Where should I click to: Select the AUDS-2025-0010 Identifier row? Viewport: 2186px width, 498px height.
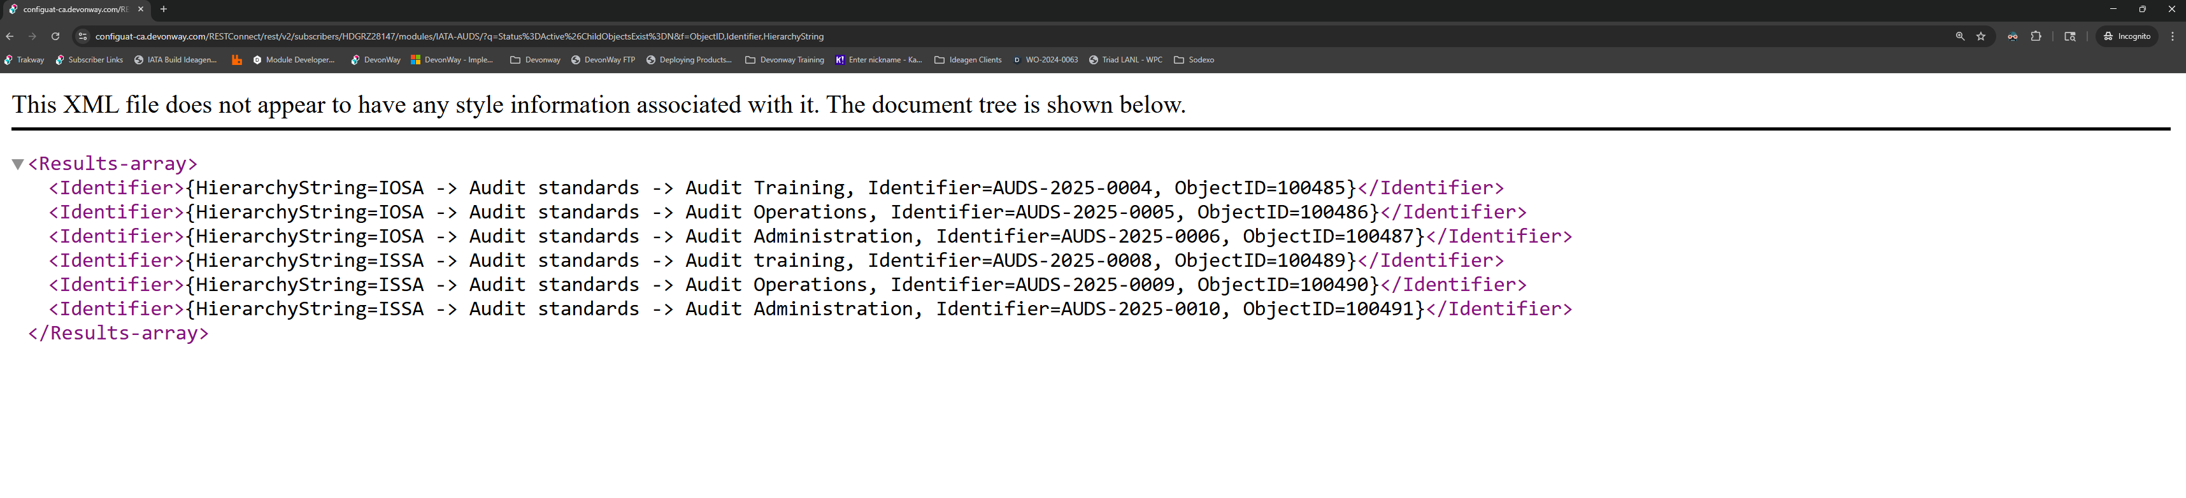[x=810, y=309]
